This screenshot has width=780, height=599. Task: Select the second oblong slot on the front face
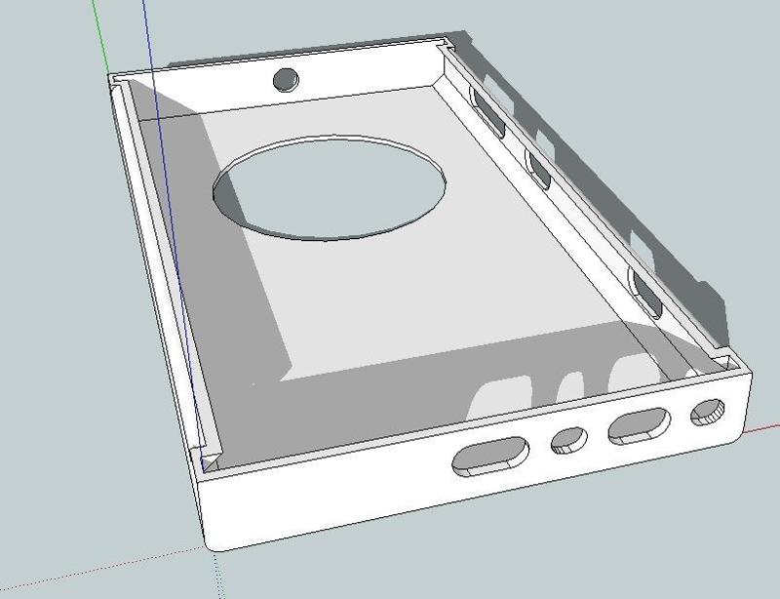point(639,425)
